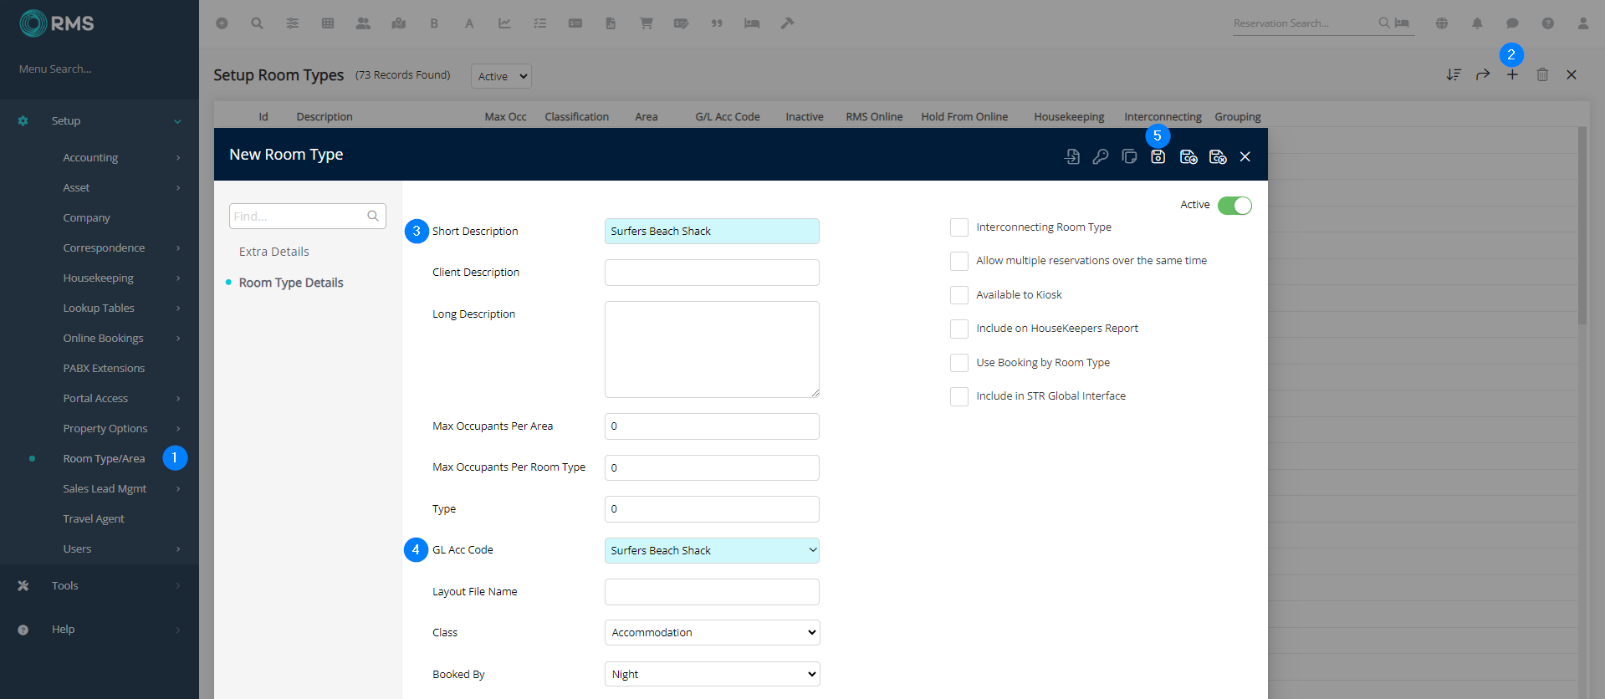Open the sliders settings icon in top toolbar

(x=293, y=23)
